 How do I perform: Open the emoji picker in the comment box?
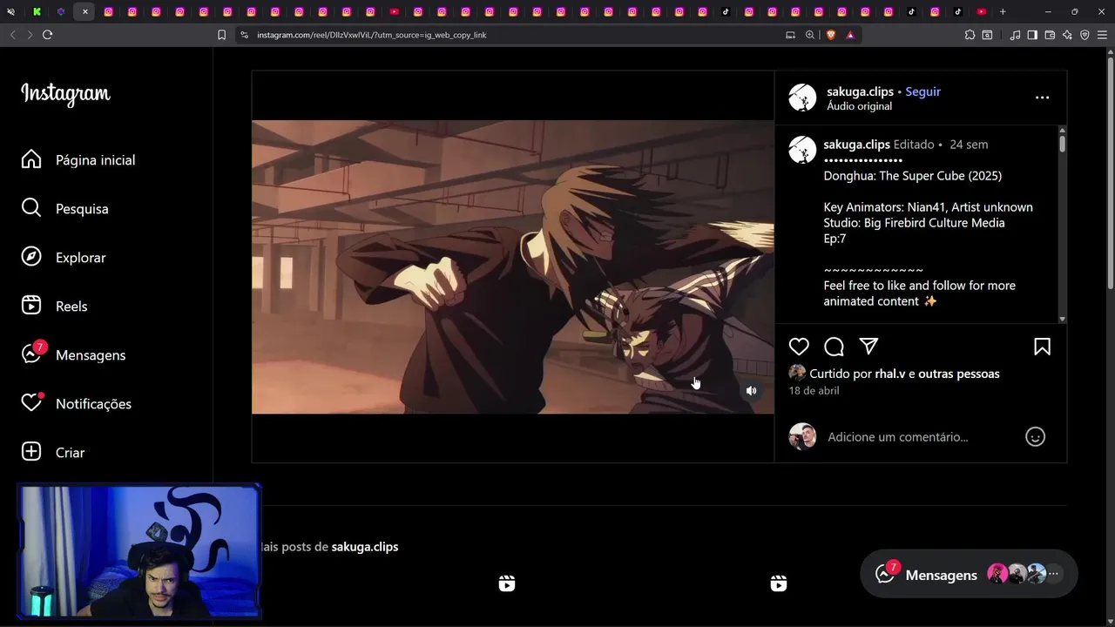click(1035, 437)
